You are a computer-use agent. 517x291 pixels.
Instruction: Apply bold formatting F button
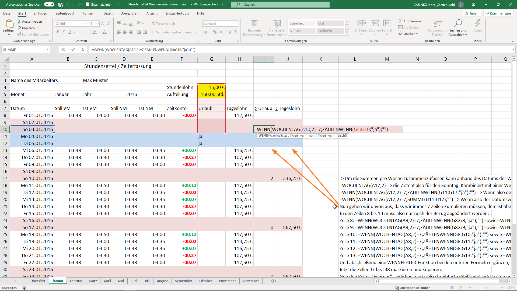[58, 32]
